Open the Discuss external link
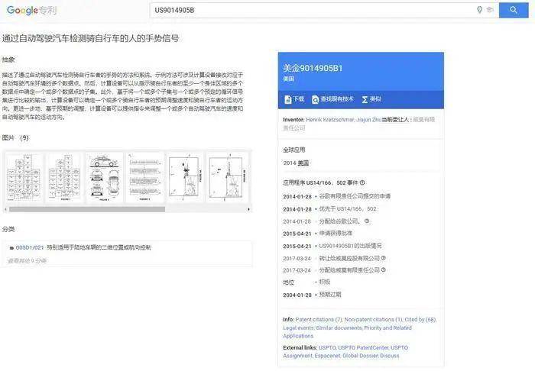This screenshot has height=371, width=535. 390,356
